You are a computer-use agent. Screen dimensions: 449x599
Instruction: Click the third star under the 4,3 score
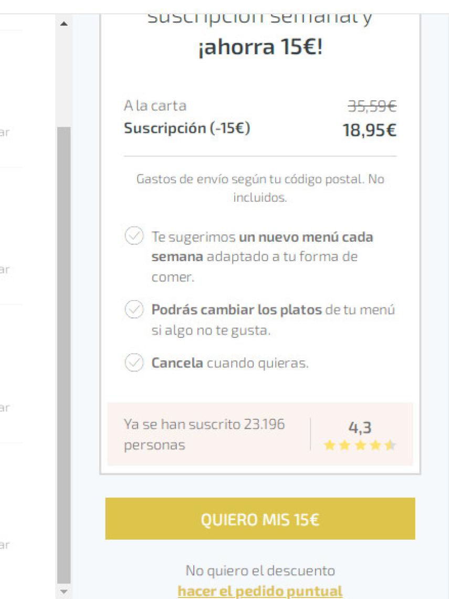pyautogui.click(x=359, y=445)
